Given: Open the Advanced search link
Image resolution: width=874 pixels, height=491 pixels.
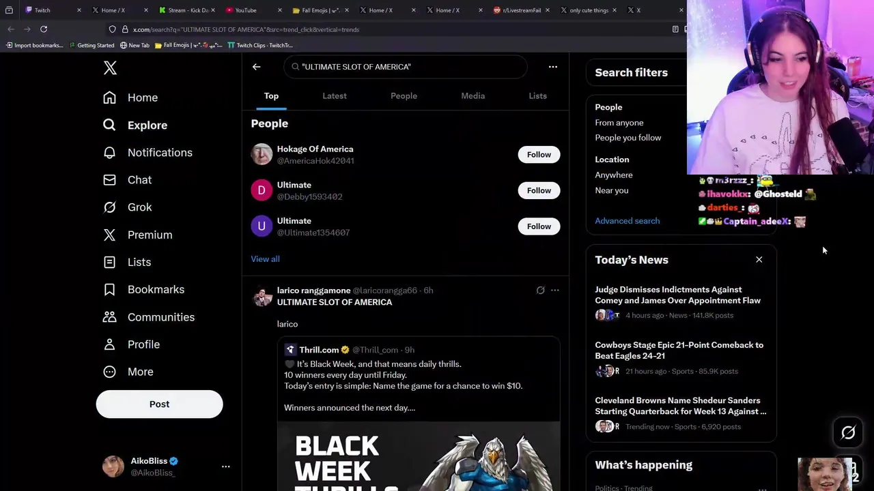Looking at the screenshot, I should coord(628,221).
